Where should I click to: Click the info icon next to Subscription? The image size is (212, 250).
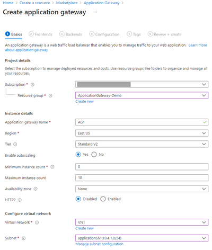pyautogui.click(x=32, y=85)
